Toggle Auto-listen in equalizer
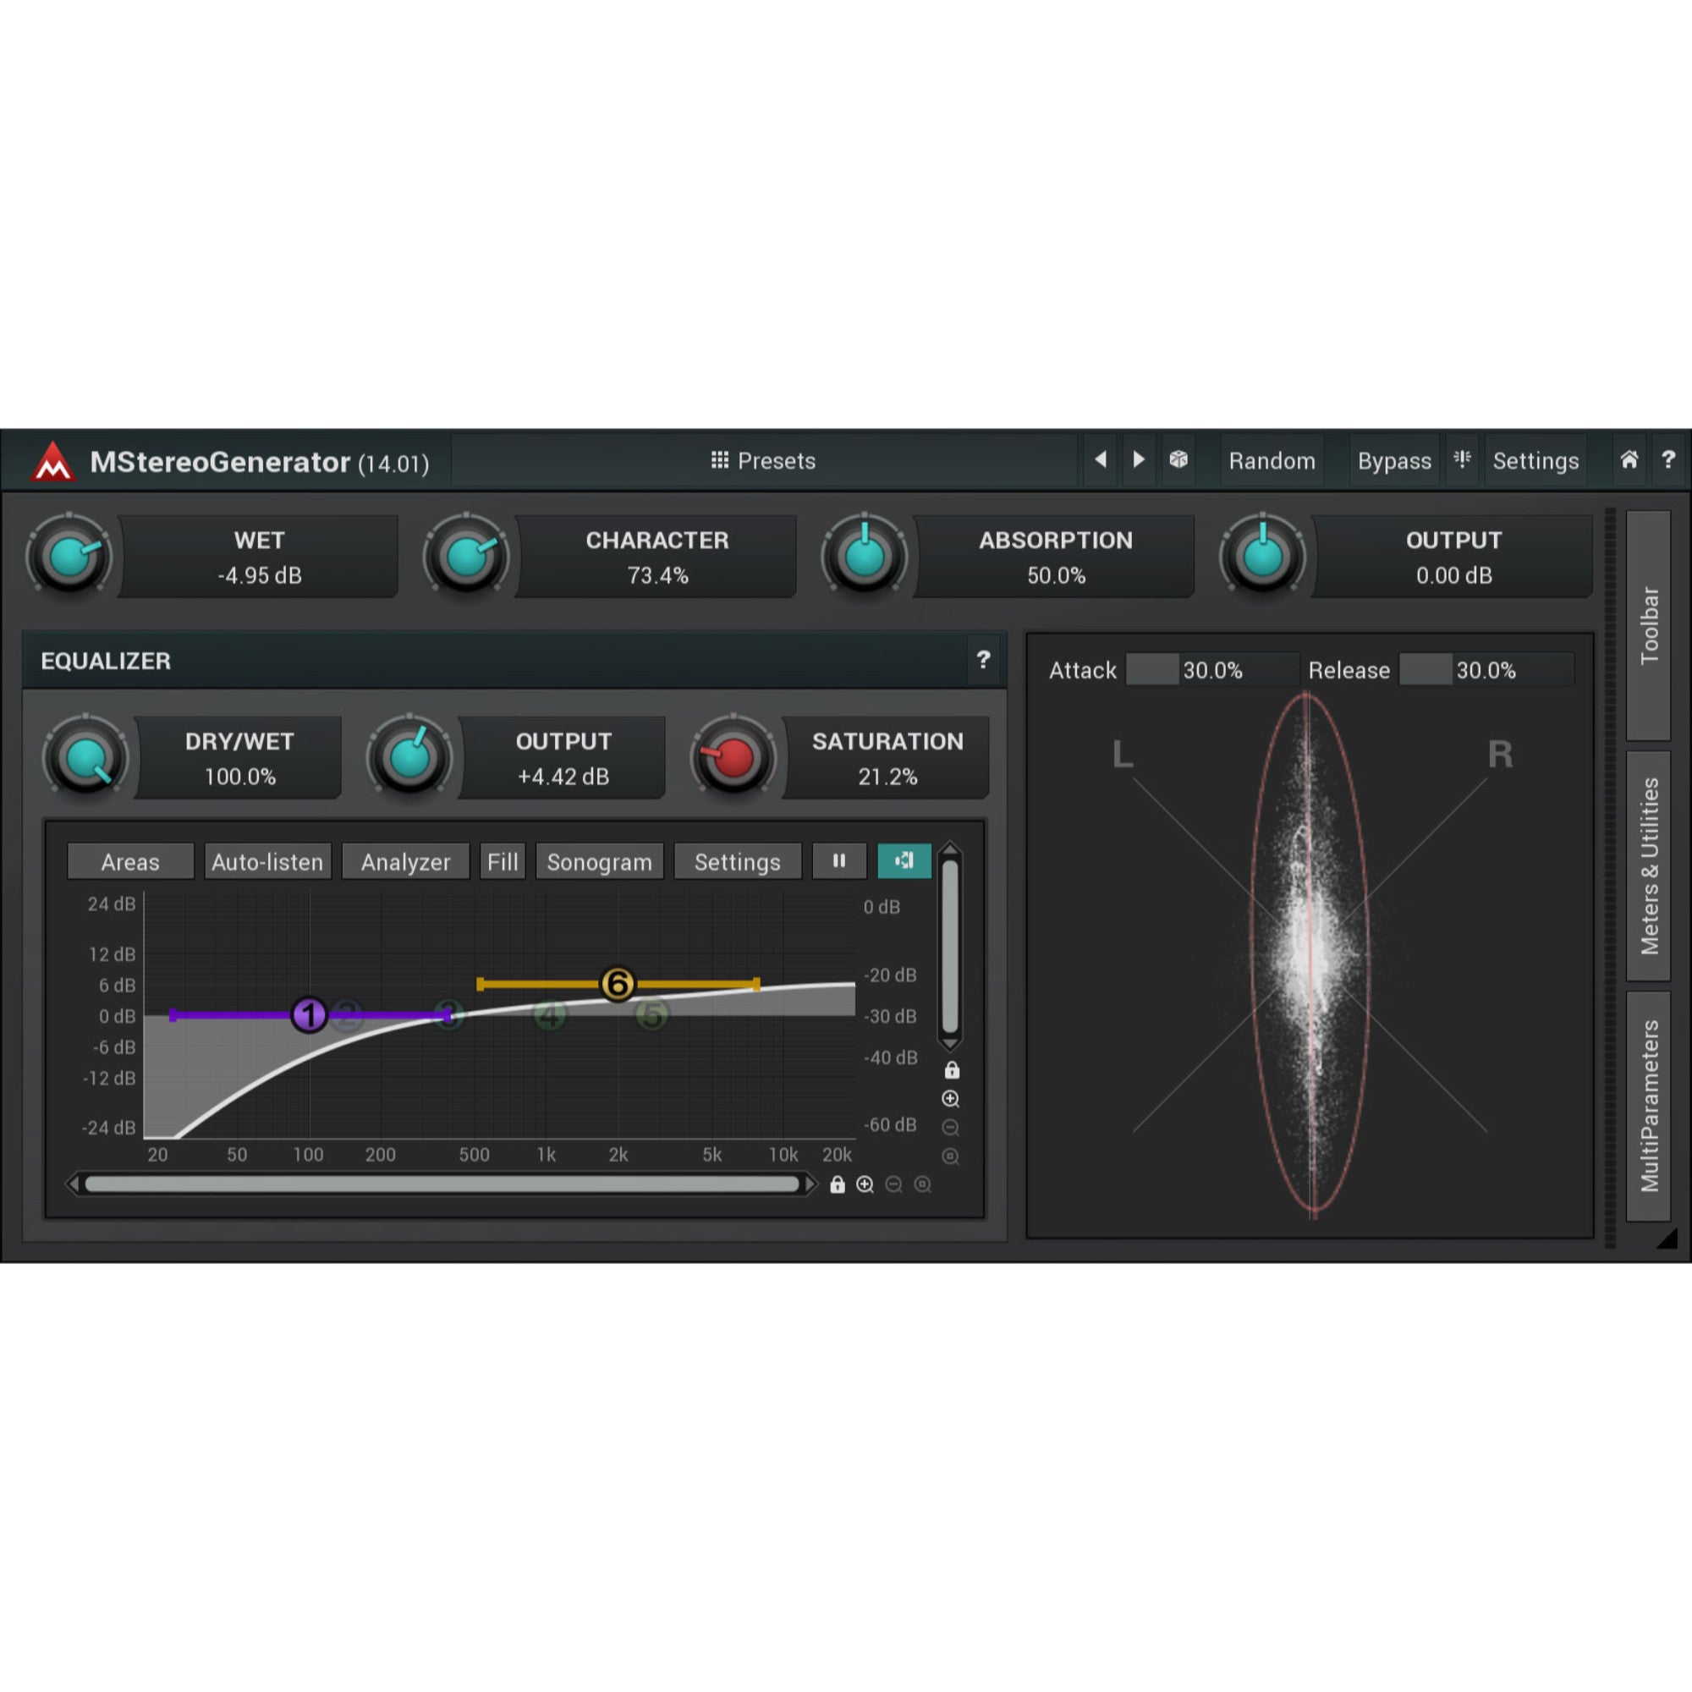Image resolution: width=1692 pixels, height=1692 pixels. pyautogui.click(x=267, y=861)
